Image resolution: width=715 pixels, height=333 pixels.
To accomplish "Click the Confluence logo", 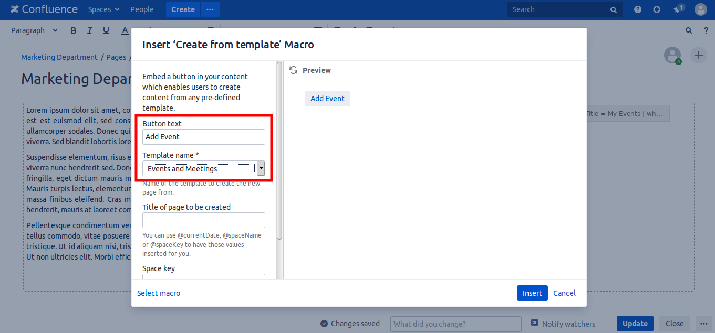I will pyautogui.click(x=44, y=9).
